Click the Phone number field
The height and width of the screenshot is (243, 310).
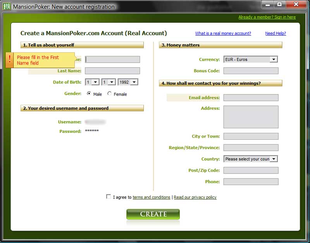pyautogui.click(x=251, y=182)
